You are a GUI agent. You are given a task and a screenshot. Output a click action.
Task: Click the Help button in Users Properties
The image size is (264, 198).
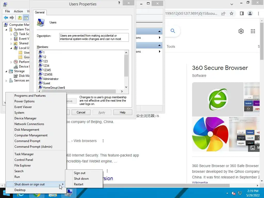tap(123, 112)
